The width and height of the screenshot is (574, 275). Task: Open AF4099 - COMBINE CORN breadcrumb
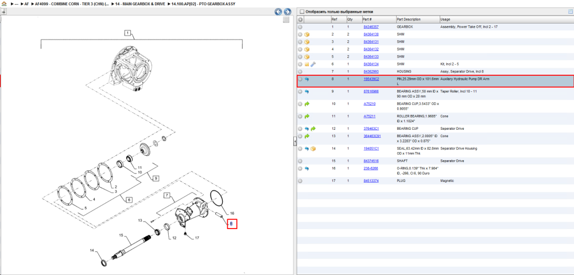point(72,3)
